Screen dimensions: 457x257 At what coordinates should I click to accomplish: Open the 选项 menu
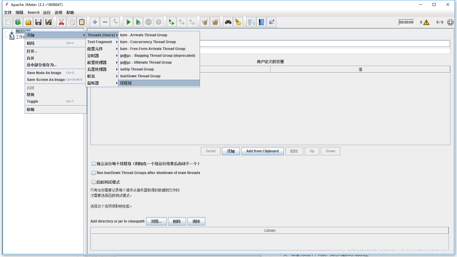[59, 12]
